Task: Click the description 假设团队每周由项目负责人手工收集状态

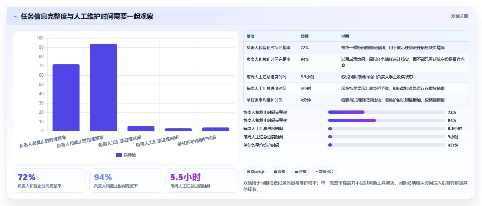Action: (x=377, y=77)
